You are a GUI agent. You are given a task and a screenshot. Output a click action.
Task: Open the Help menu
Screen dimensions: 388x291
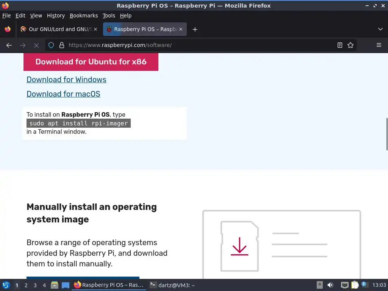[126, 16]
